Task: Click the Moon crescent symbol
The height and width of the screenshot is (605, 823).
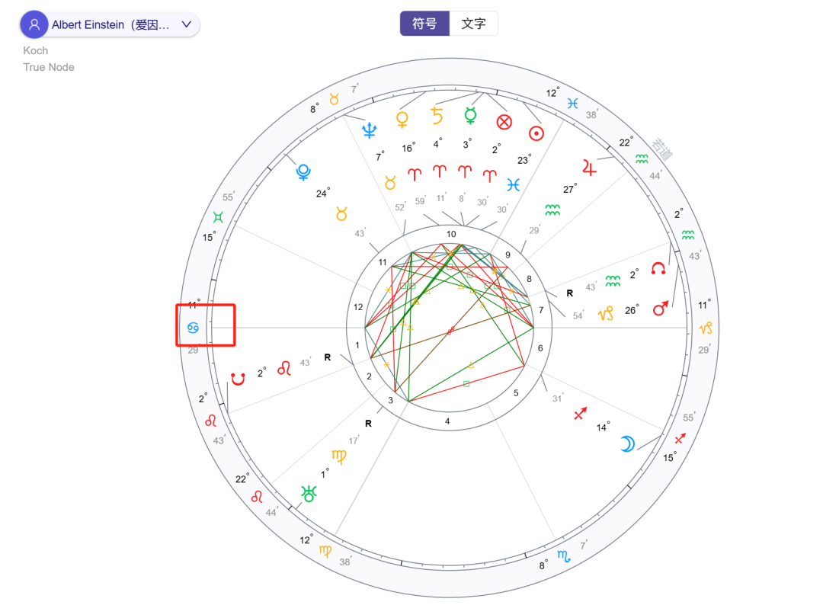Action: [626, 442]
